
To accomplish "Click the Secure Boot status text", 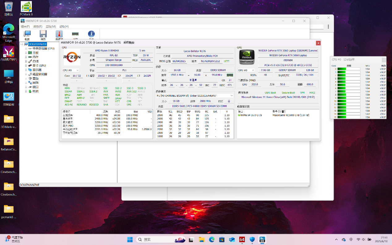I will [x=288, y=93].
